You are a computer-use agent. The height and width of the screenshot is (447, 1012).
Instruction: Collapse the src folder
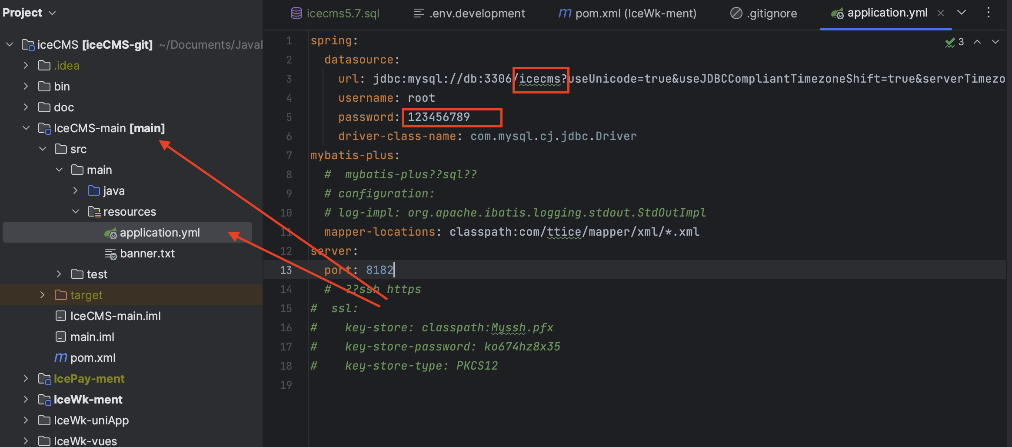(43, 149)
